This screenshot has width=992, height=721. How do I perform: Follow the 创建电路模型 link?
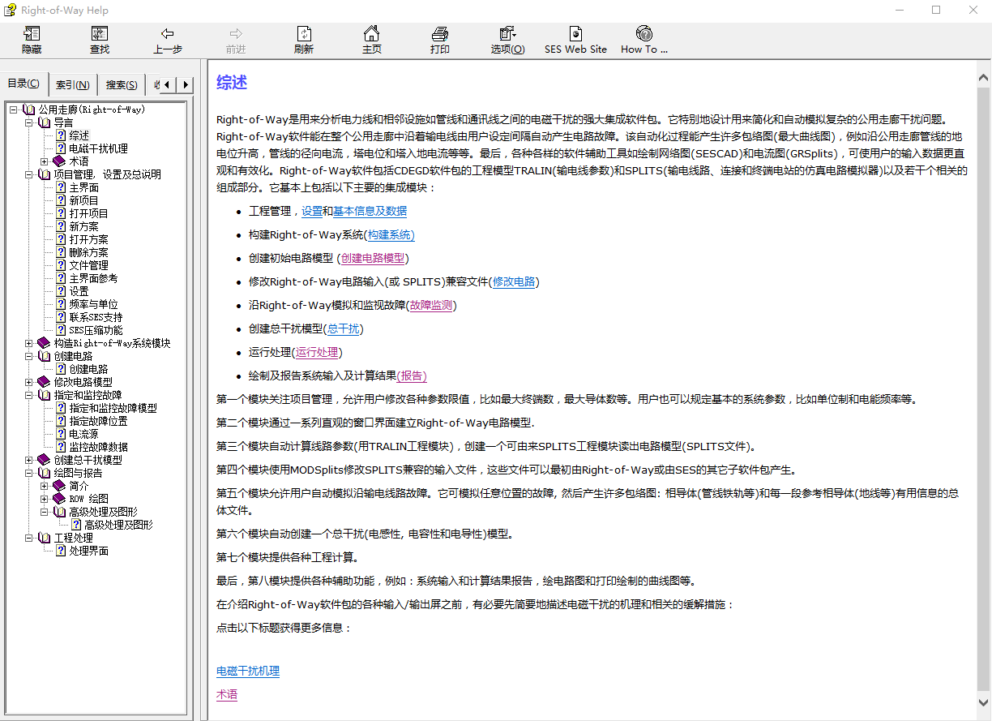(373, 258)
